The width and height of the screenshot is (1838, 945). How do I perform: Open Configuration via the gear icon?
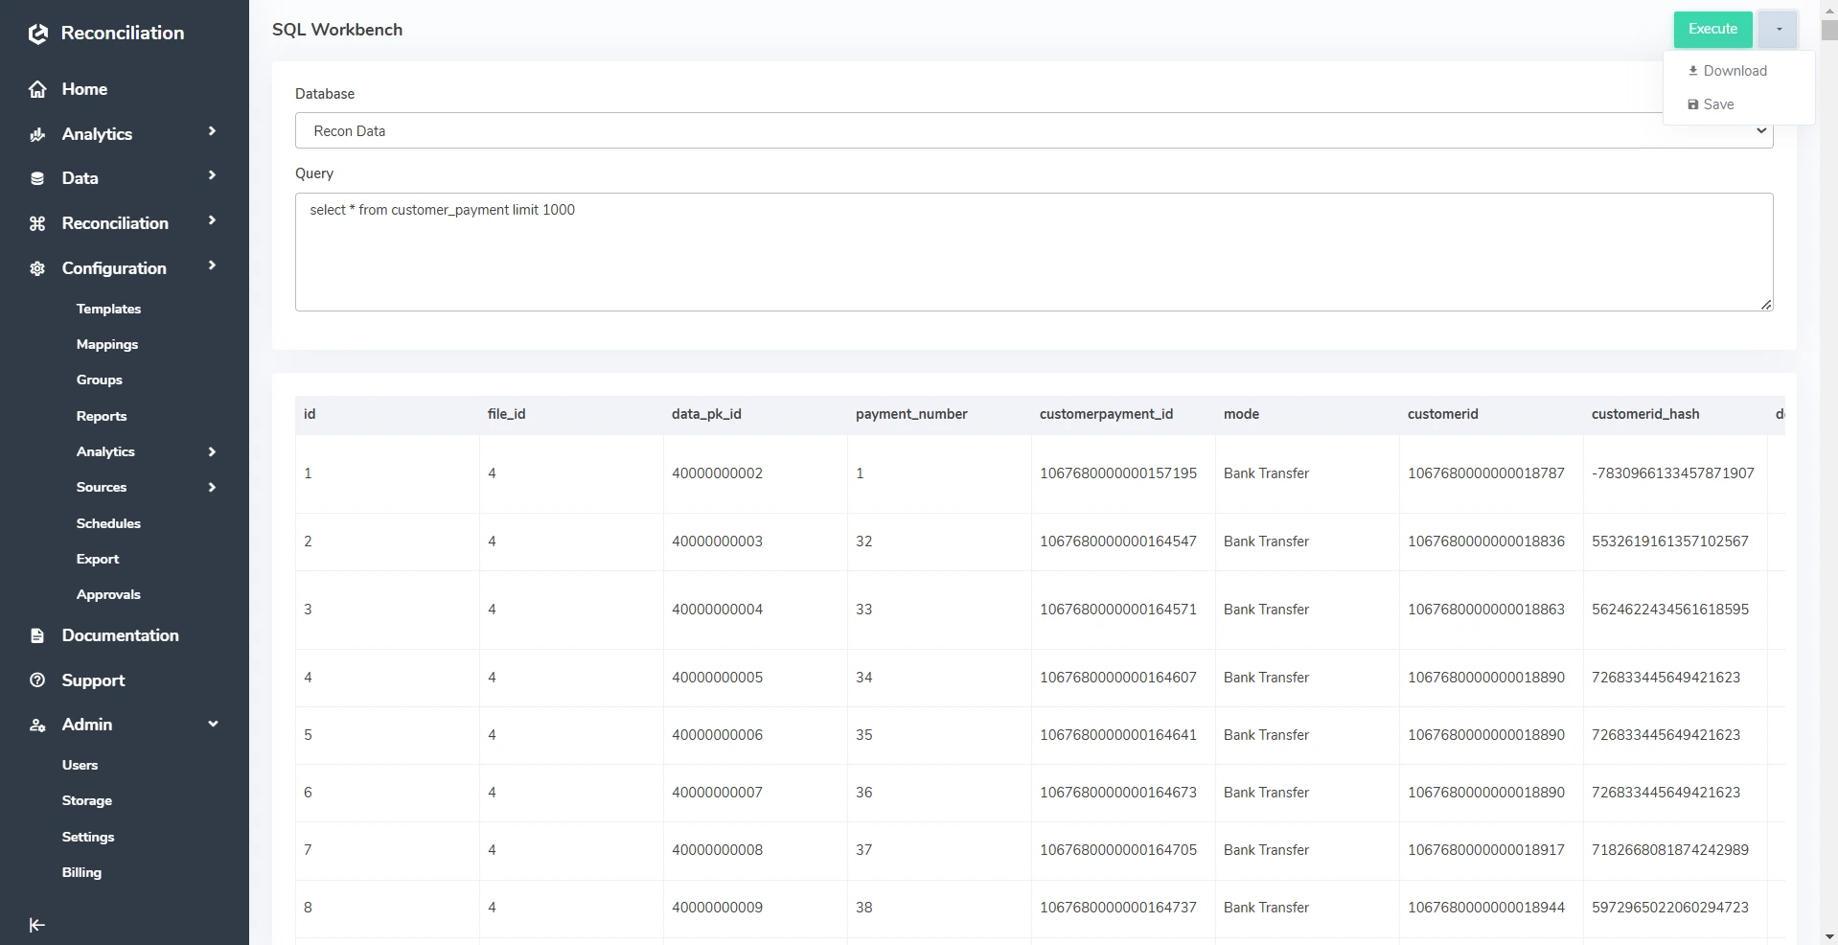[x=36, y=268]
